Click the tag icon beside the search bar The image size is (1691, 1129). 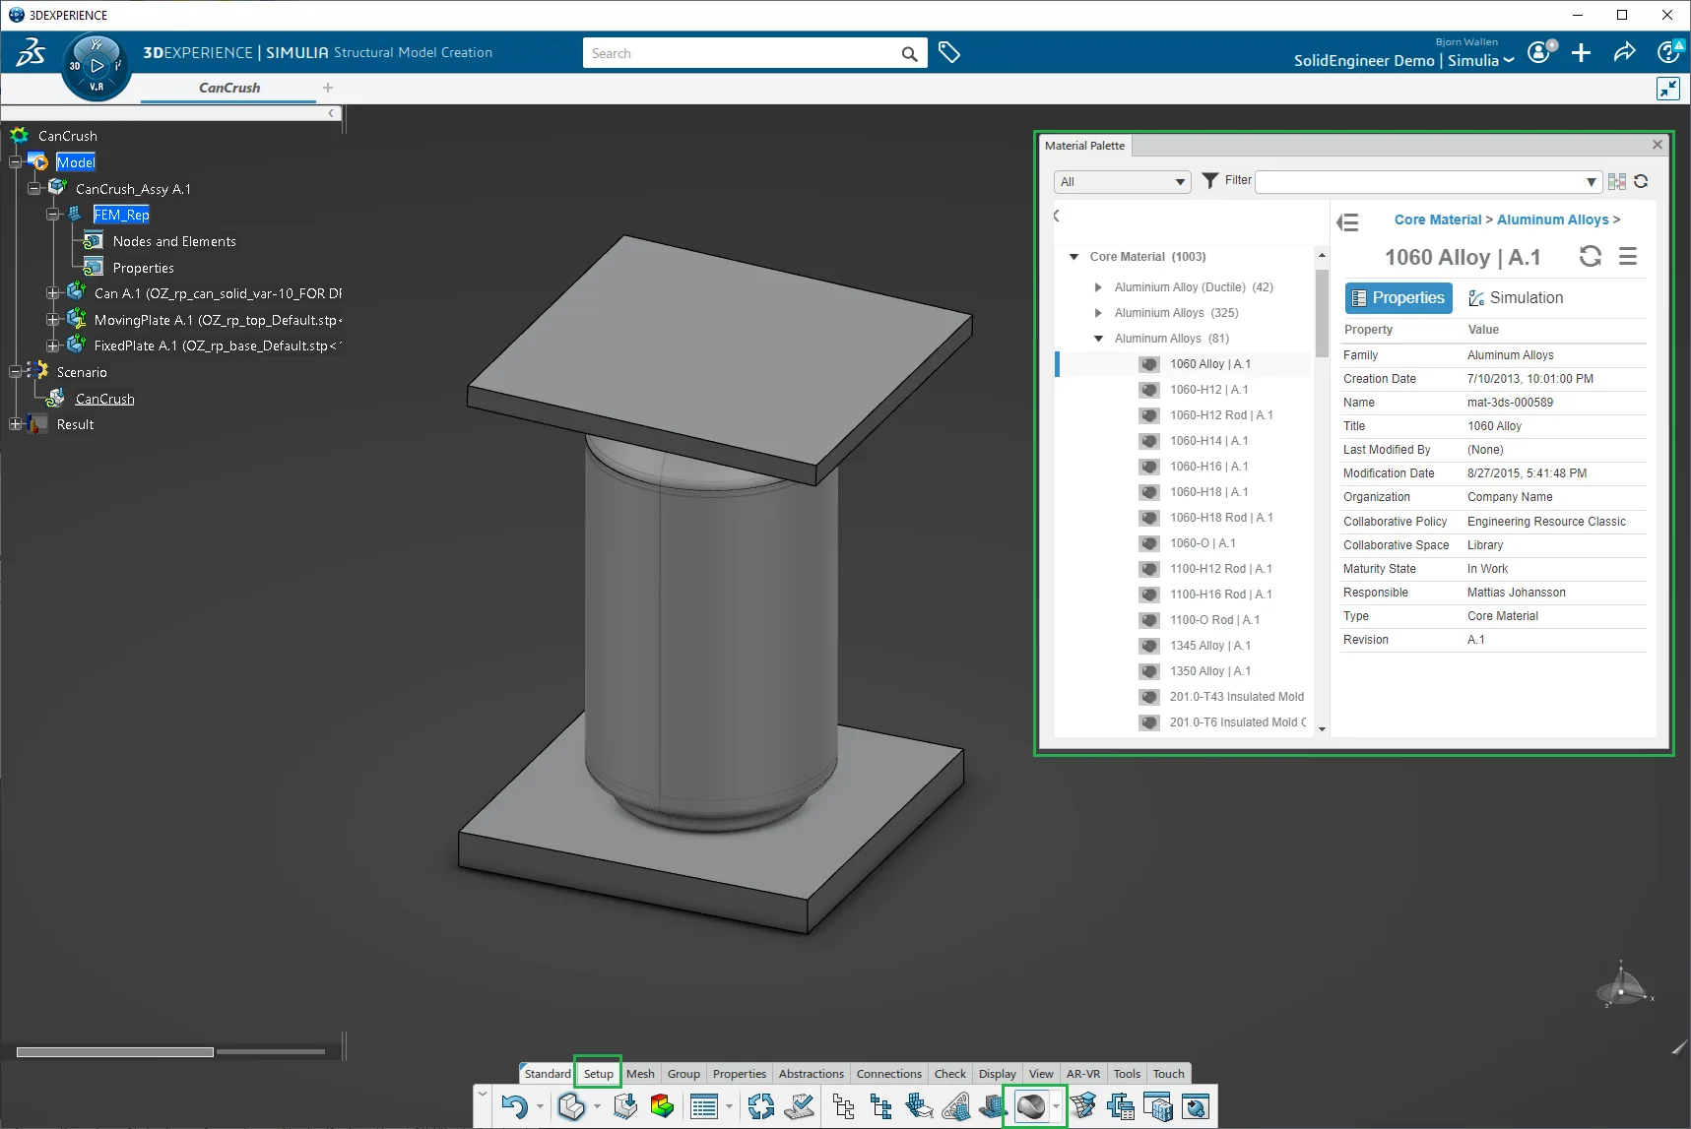pyautogui.click(x=949, y=53)
